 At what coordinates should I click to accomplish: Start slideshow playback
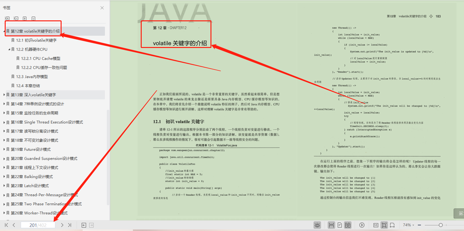point(362,225)
